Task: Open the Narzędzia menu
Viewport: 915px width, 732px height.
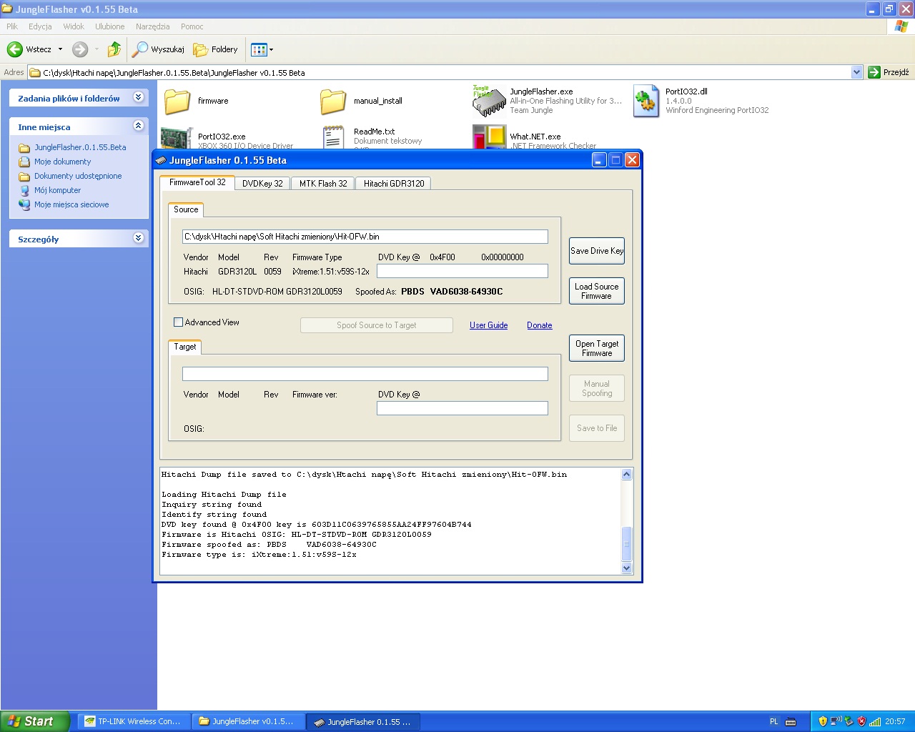Action: 153,26
